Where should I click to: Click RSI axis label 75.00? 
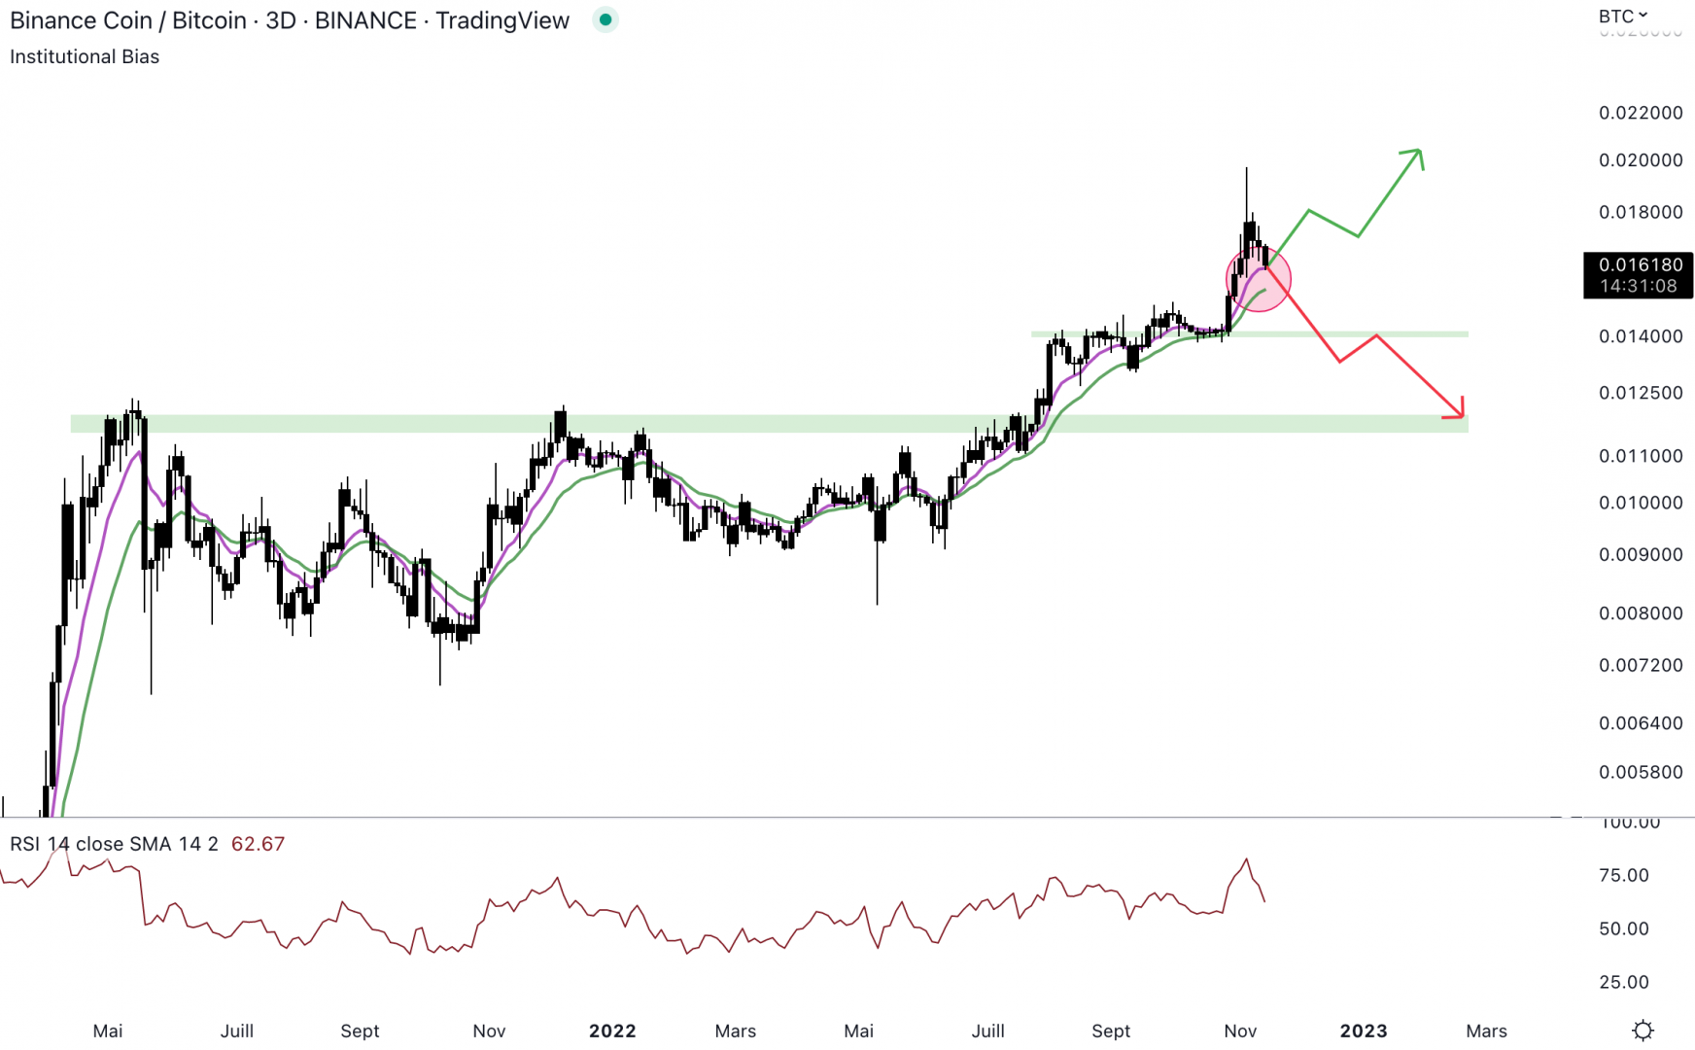(x=1624, y=876)
